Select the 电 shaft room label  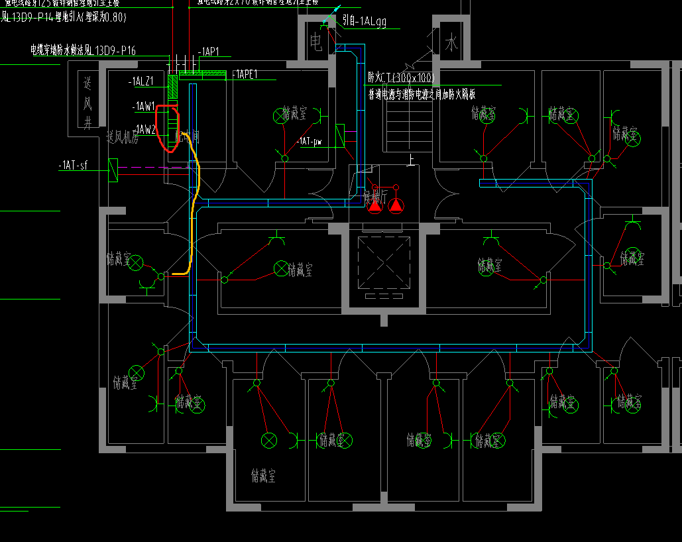[x=315, y=42]
